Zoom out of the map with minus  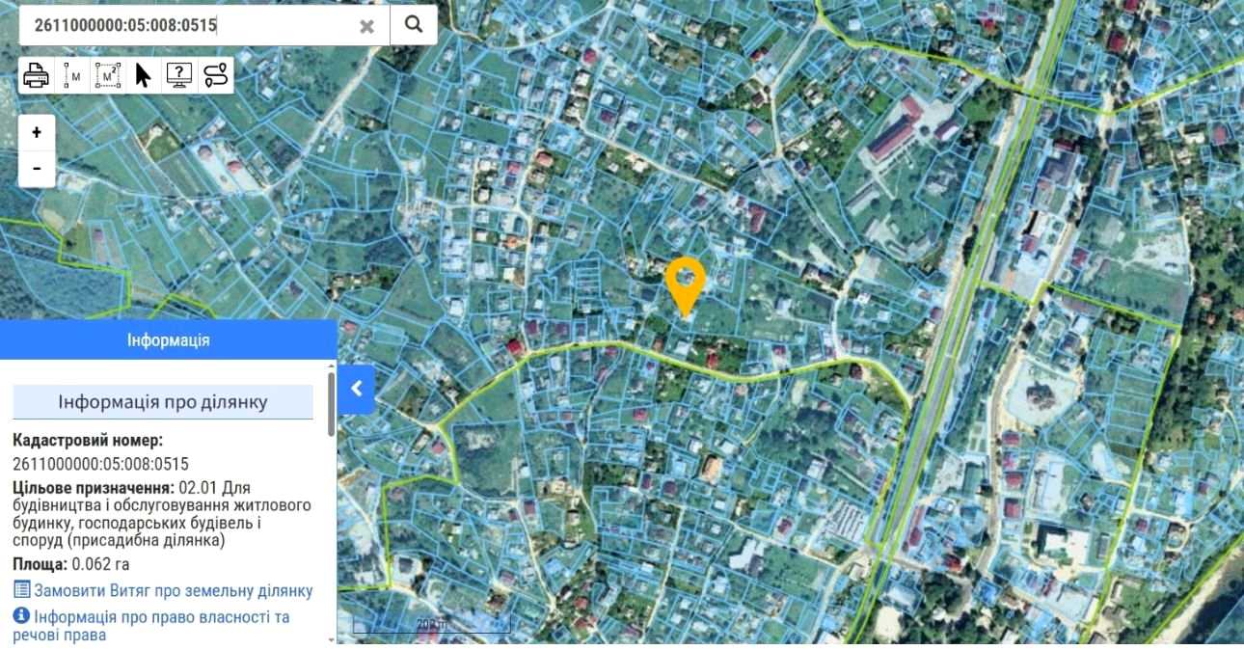37,169
